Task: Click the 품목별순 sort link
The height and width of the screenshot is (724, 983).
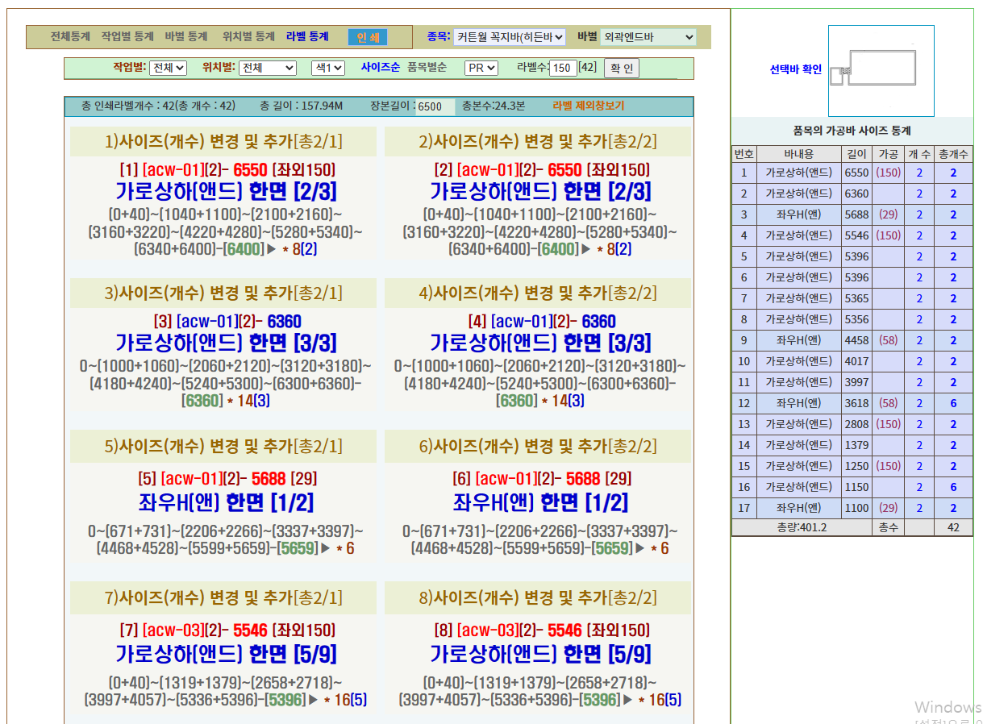Action: 427,68
